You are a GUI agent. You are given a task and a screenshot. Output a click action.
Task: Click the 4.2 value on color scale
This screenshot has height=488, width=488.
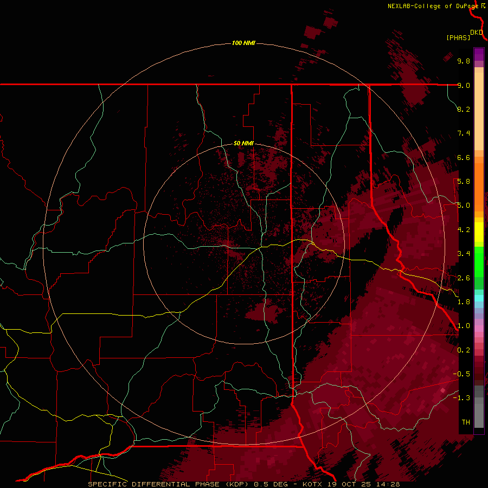[464, 230]
